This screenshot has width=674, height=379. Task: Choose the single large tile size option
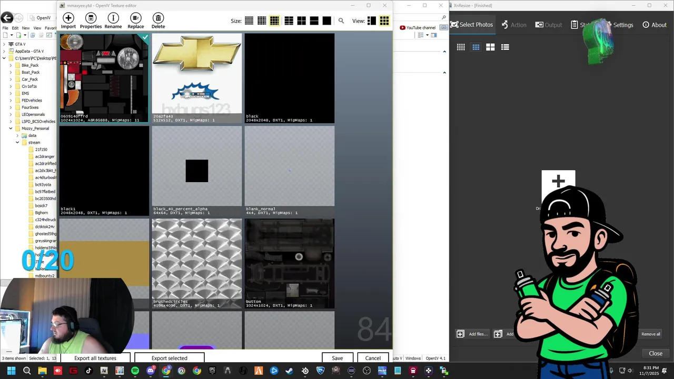[x=326, y=21]
